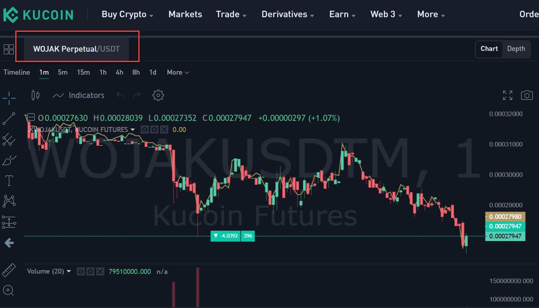Select the crosshair cursor tool
Viewport: 539px width, 308px height.
[x=9, y=97]
